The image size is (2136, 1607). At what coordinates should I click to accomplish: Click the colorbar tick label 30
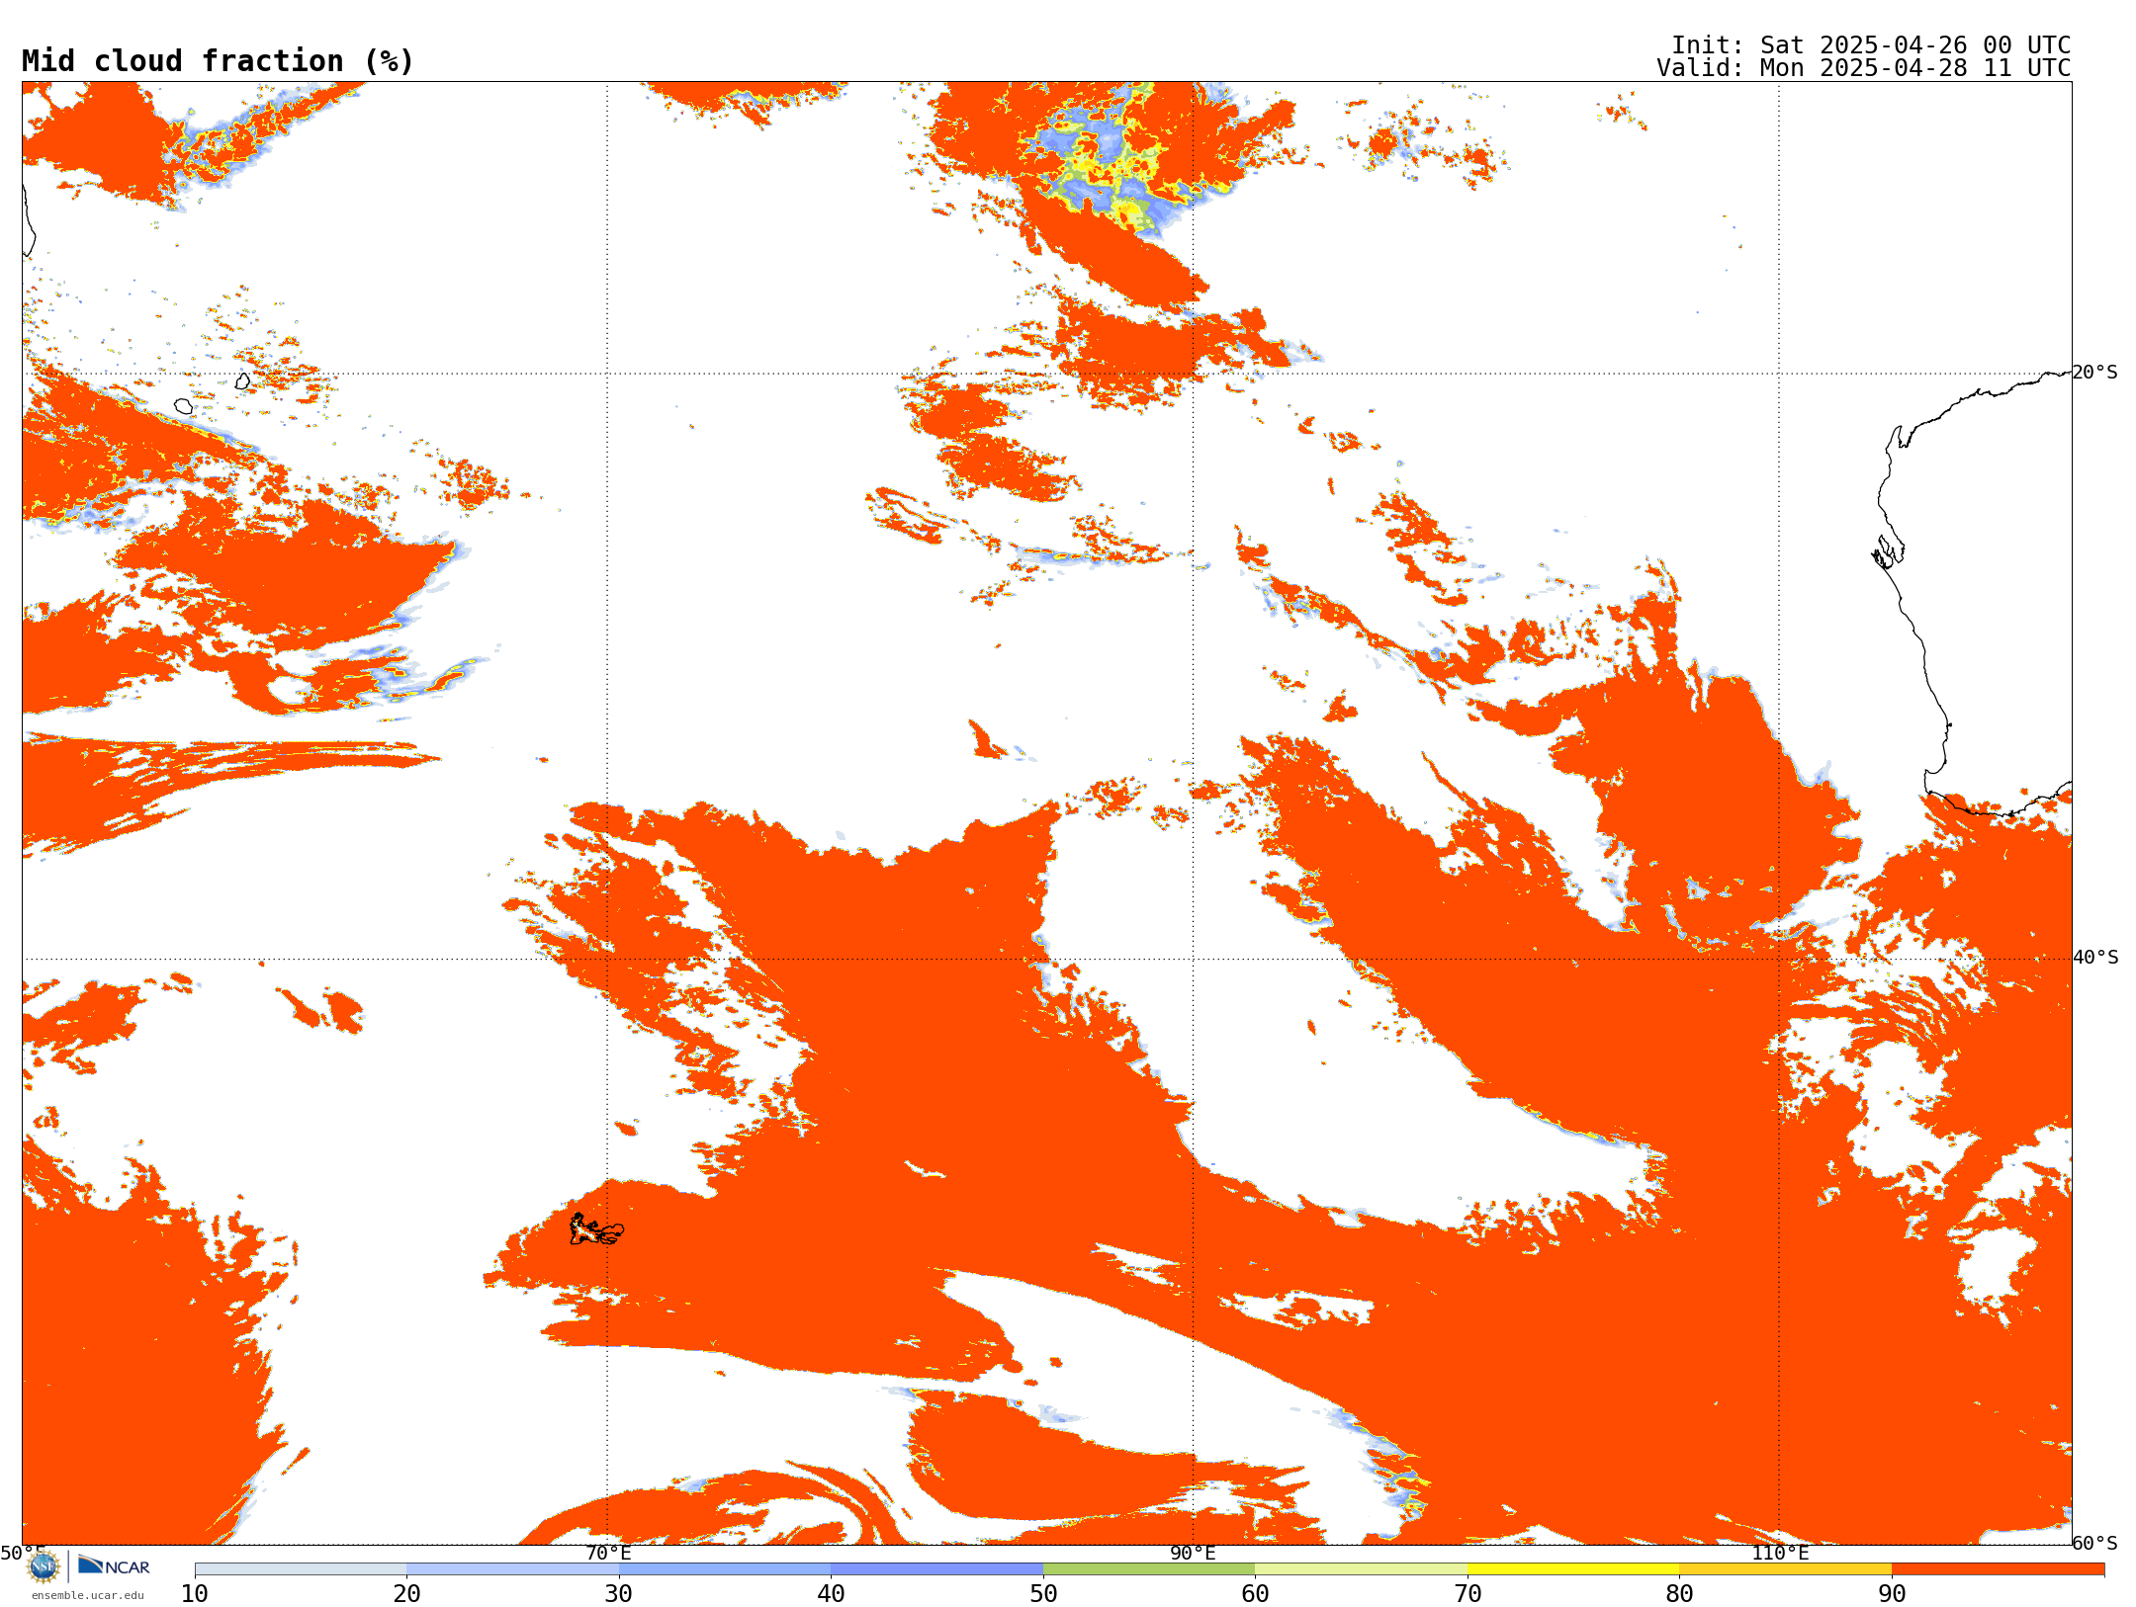pos(619,1594)
